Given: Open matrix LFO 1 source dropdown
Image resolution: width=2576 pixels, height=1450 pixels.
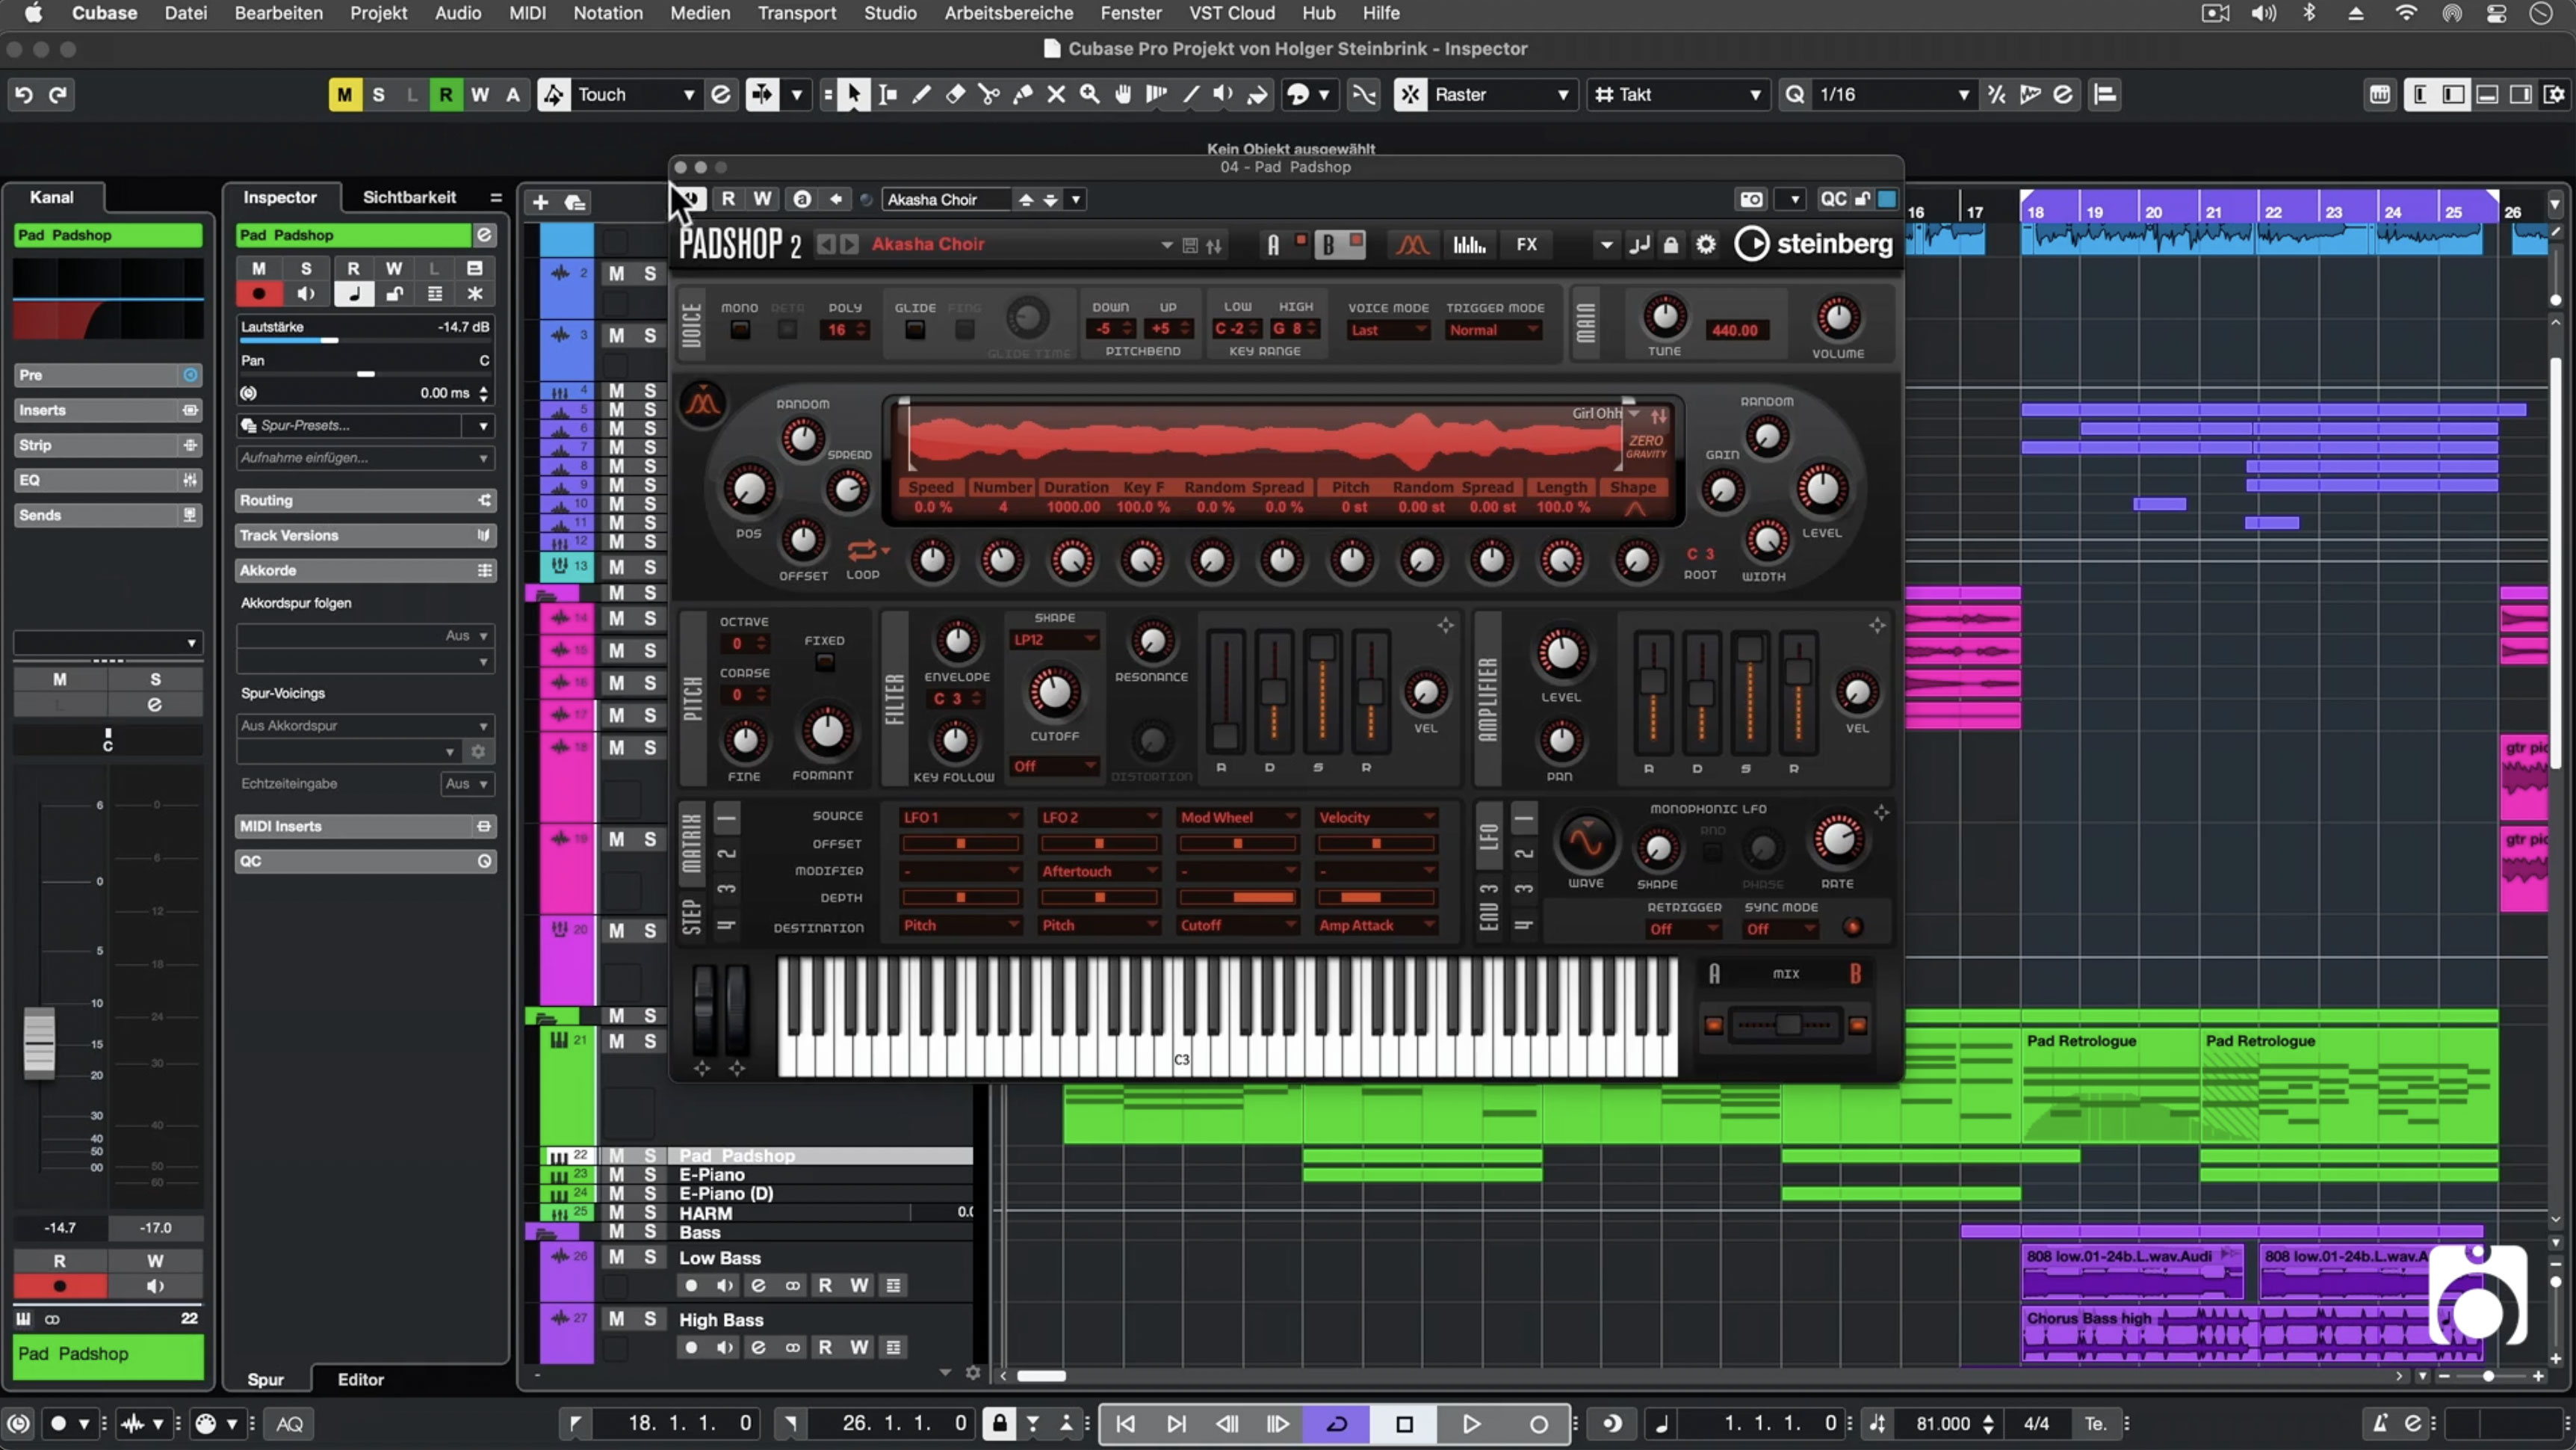Looking at the screenshot, I should pos(960,818).
